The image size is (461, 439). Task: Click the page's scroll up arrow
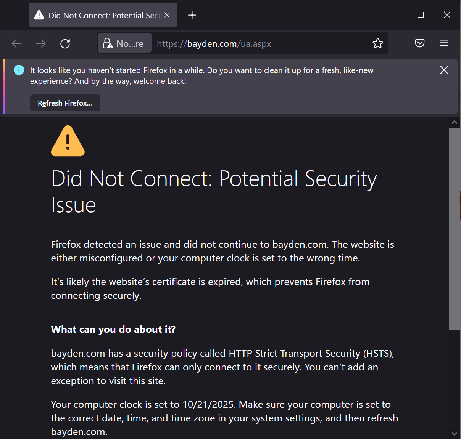coord(454,122)
